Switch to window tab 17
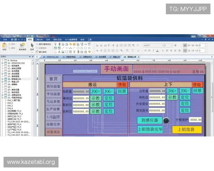 coord(114,57)
